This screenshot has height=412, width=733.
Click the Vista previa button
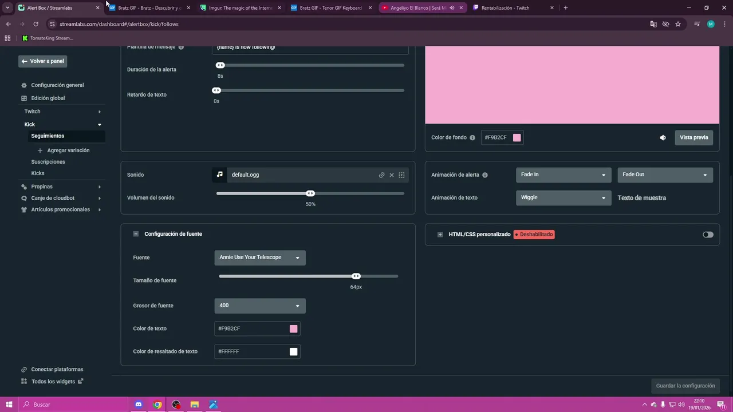click(x=693, y=137)
